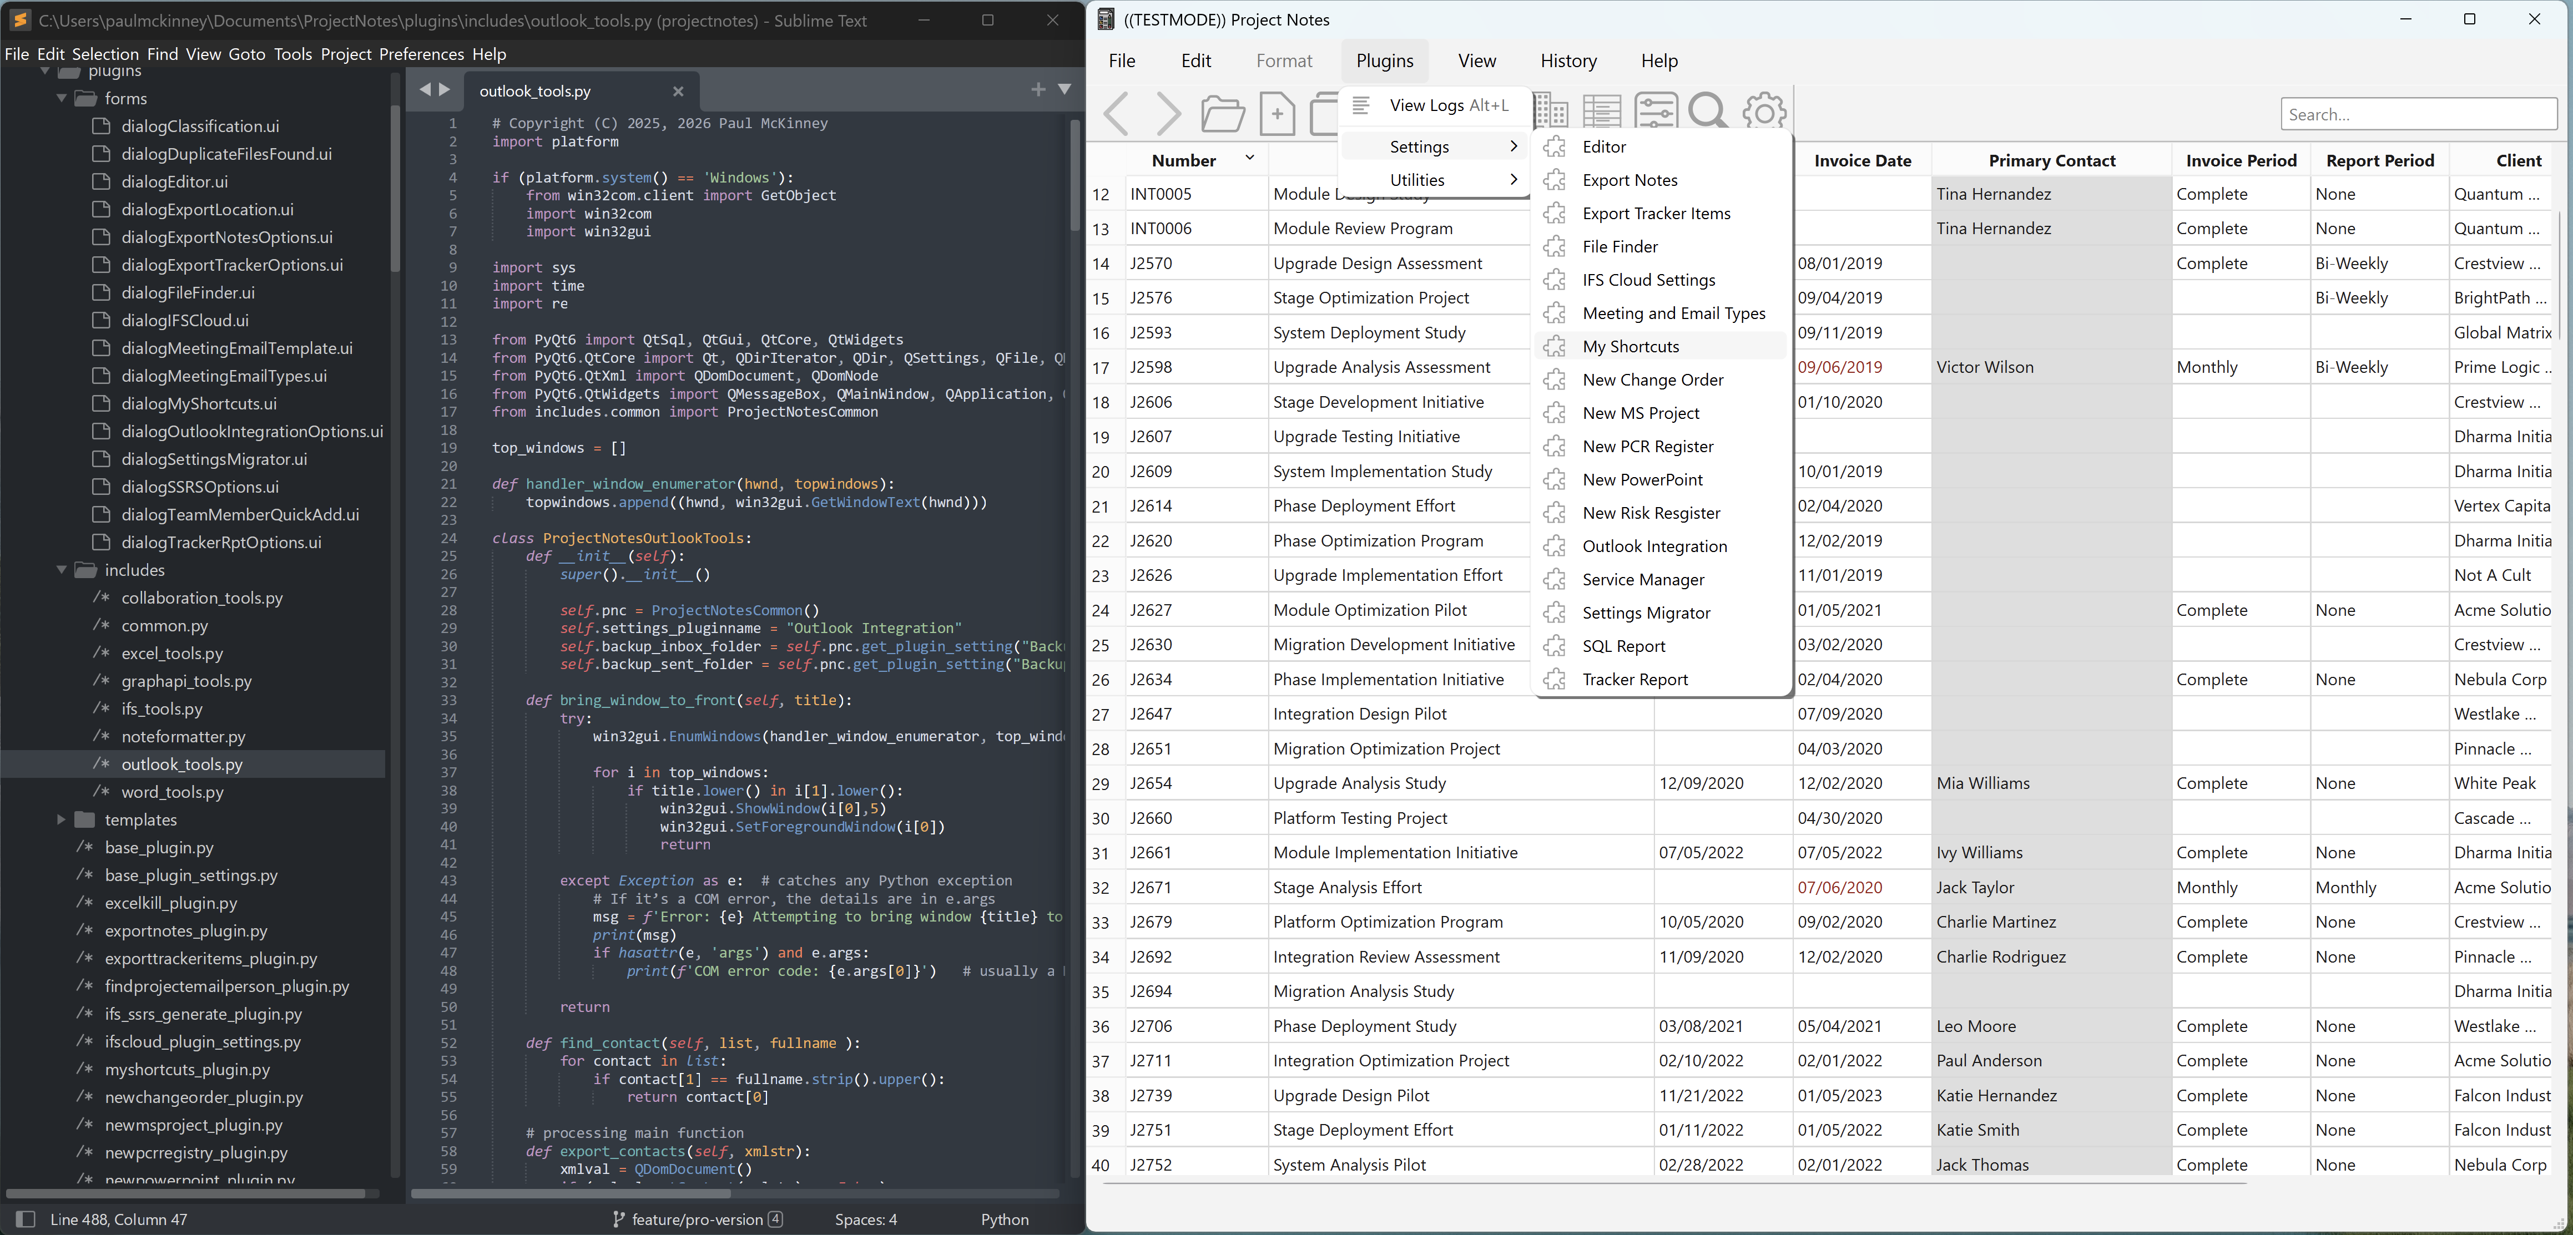
Task: Click the open folder toolbar icon
Action: point(1223,113)
